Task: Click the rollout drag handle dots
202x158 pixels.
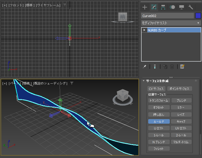Action: point(196,81)
